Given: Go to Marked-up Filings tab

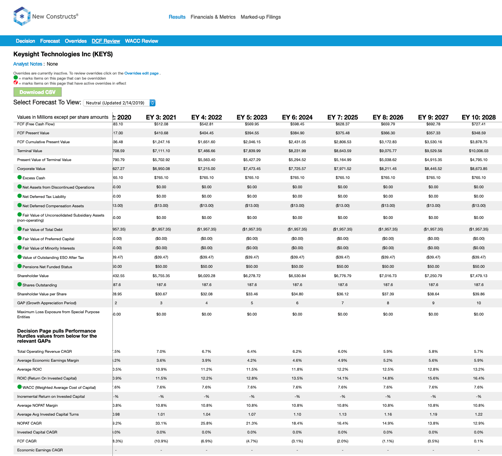Looking at the screenshot, I should tap(260, 17).
